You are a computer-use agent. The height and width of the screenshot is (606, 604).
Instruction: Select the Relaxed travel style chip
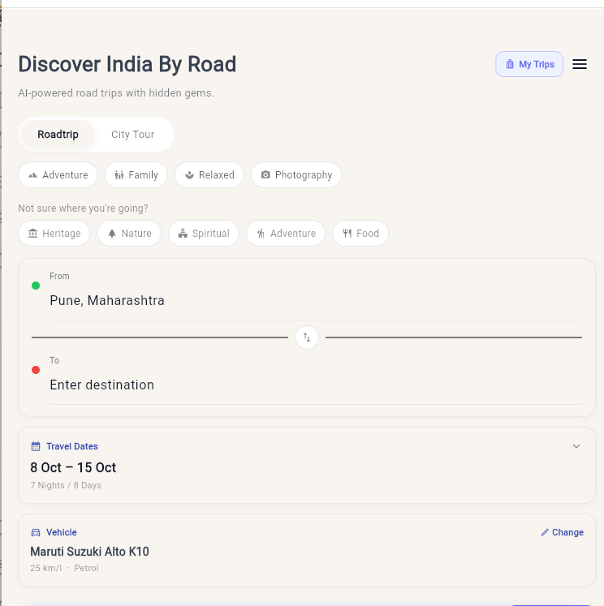click(209, 175)
